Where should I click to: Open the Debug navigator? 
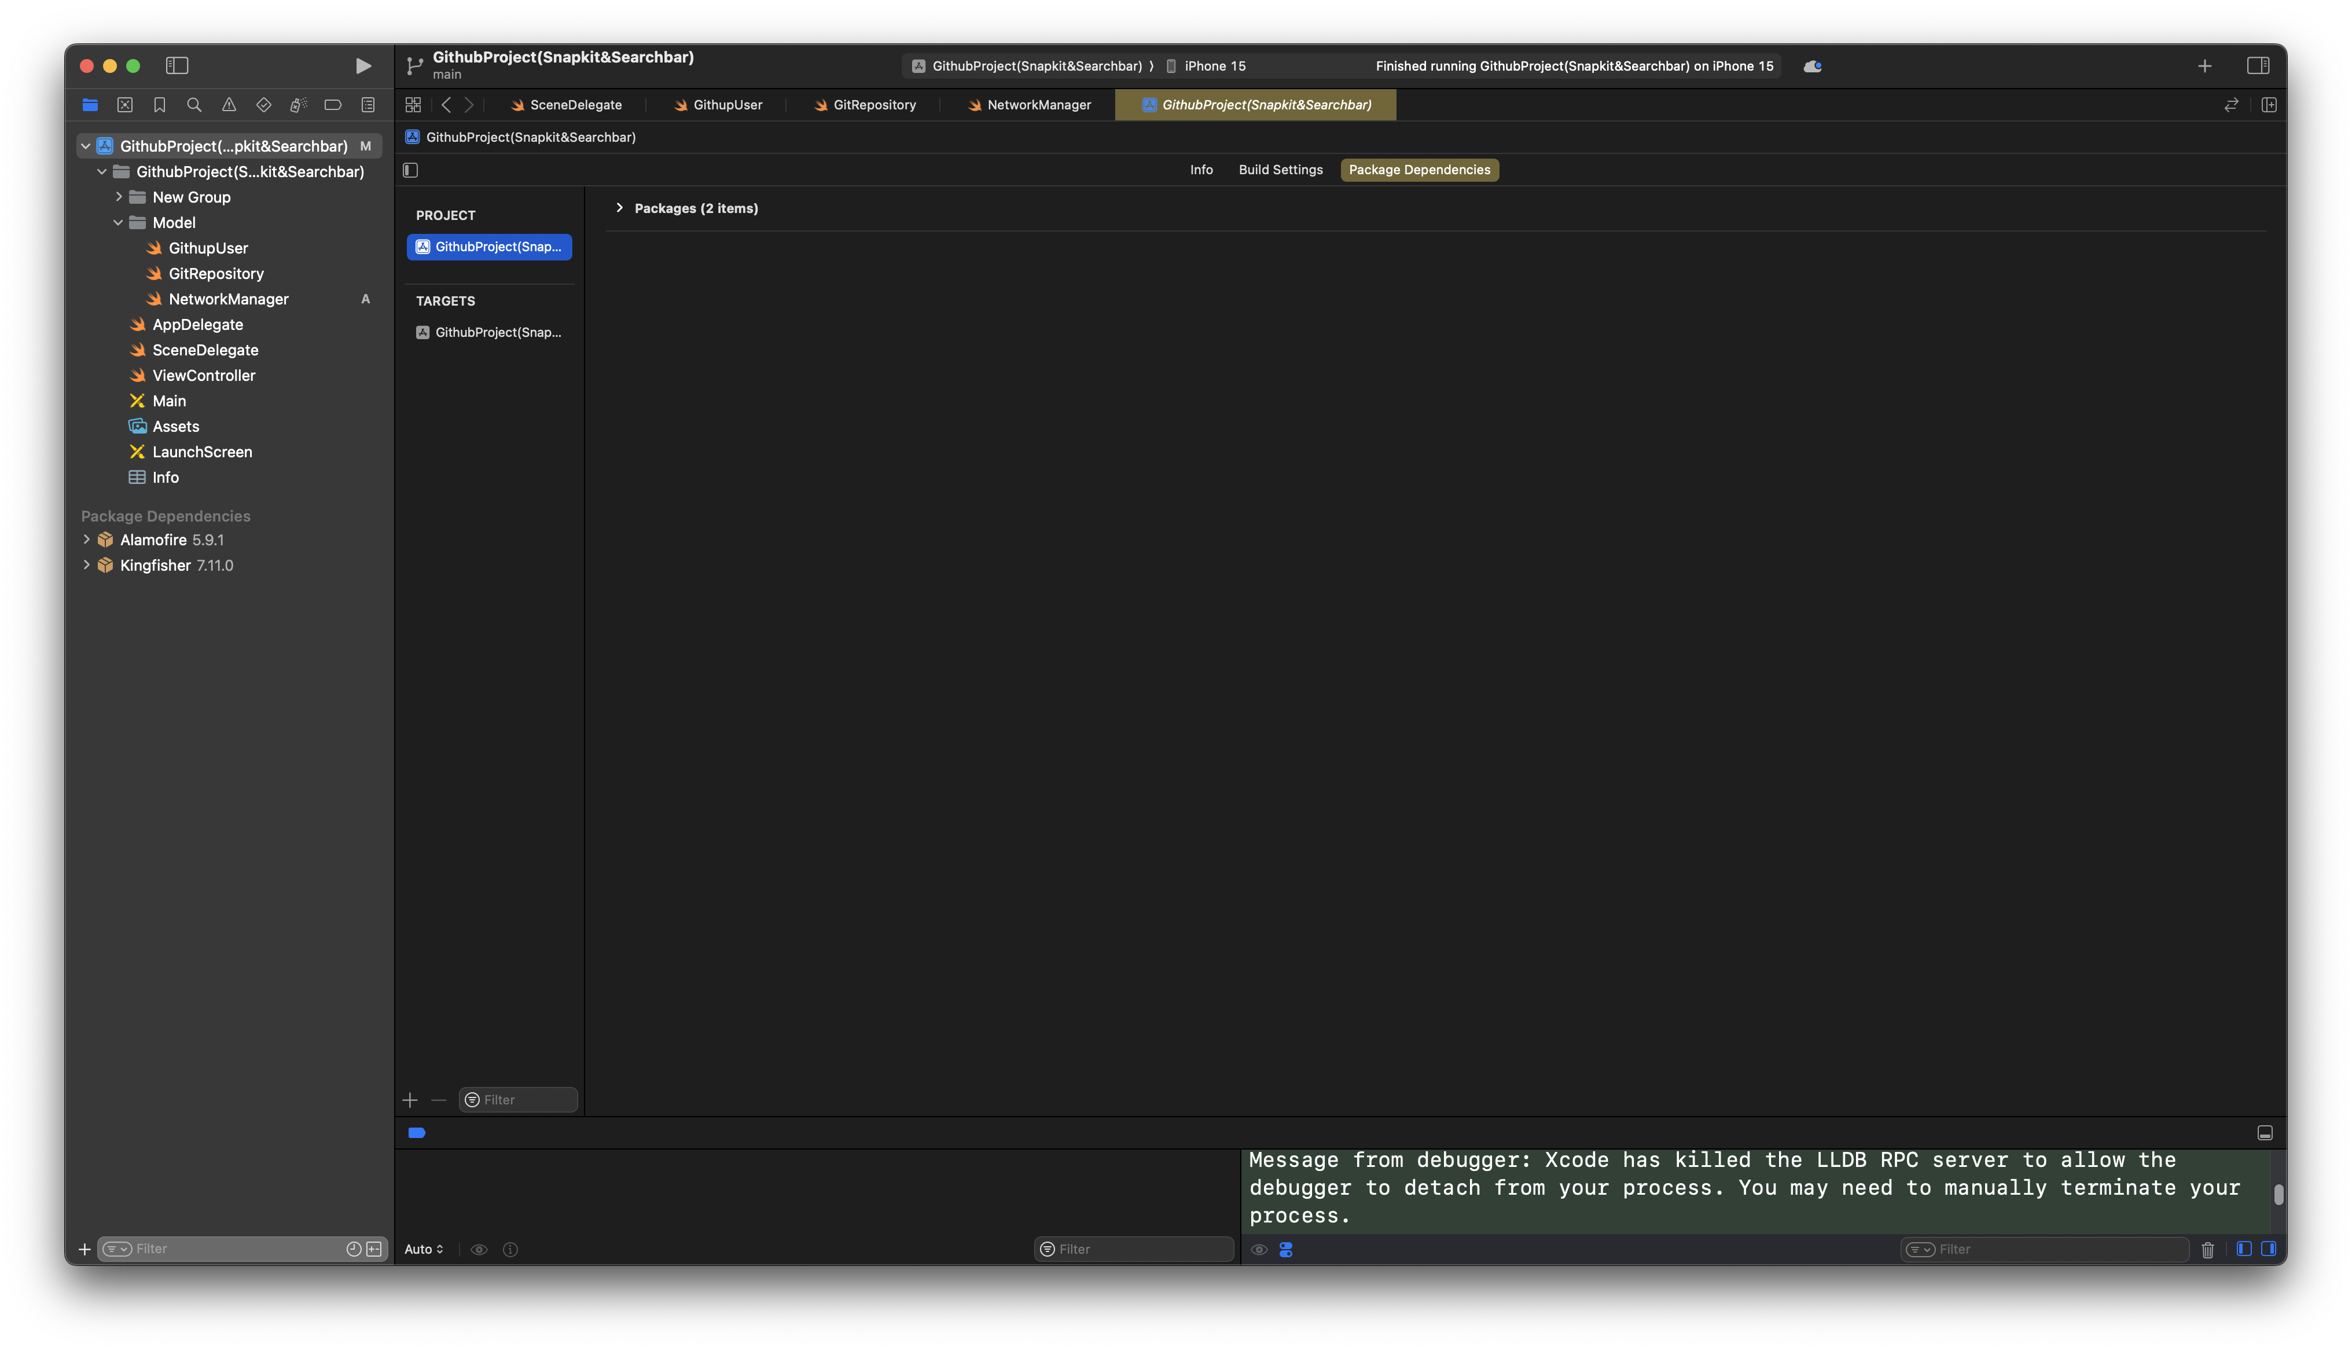pos(297,105)
